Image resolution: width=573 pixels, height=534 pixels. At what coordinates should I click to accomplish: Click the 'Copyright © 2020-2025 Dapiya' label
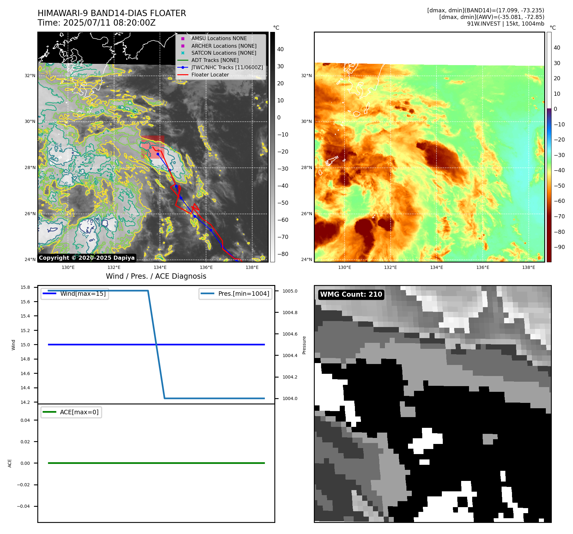click(87, 258)
